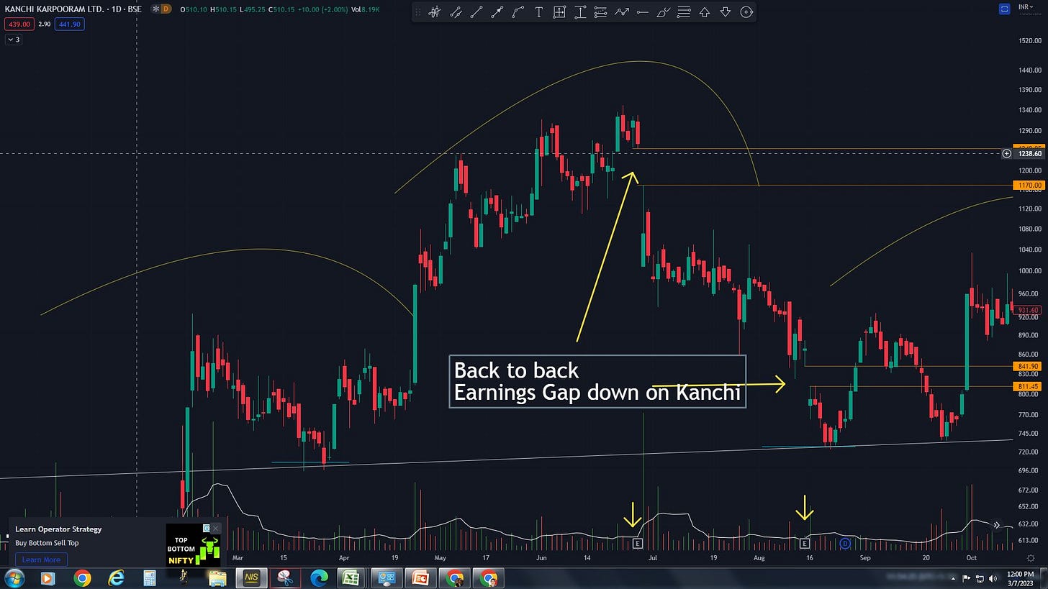
Task: Open the Learn Operator Strategy ad title
Action: pos(58,529)
